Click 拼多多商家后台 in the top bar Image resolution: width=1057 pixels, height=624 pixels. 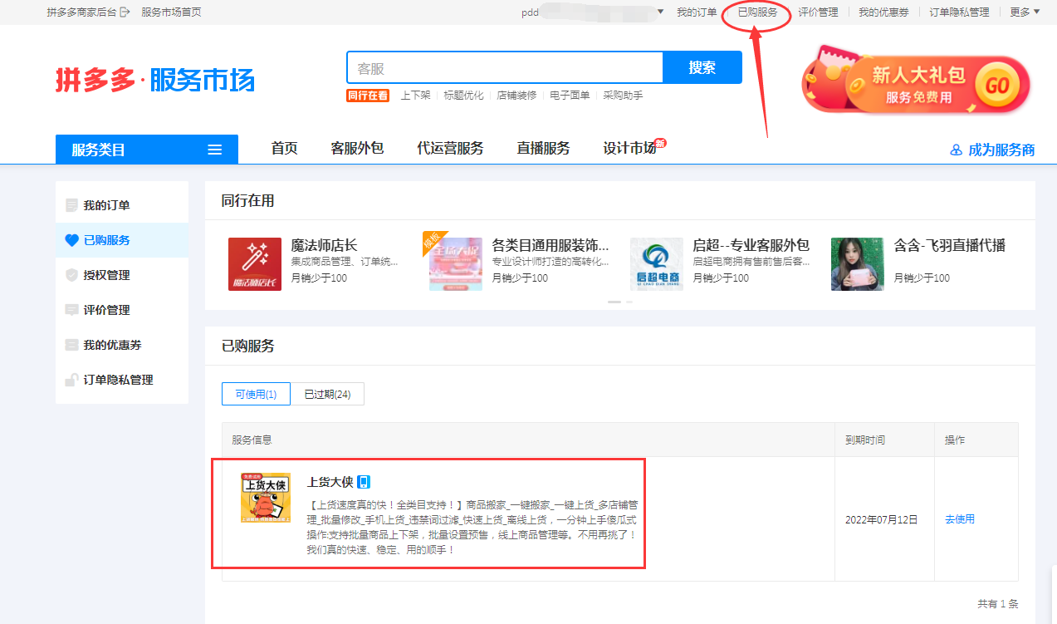81,12
